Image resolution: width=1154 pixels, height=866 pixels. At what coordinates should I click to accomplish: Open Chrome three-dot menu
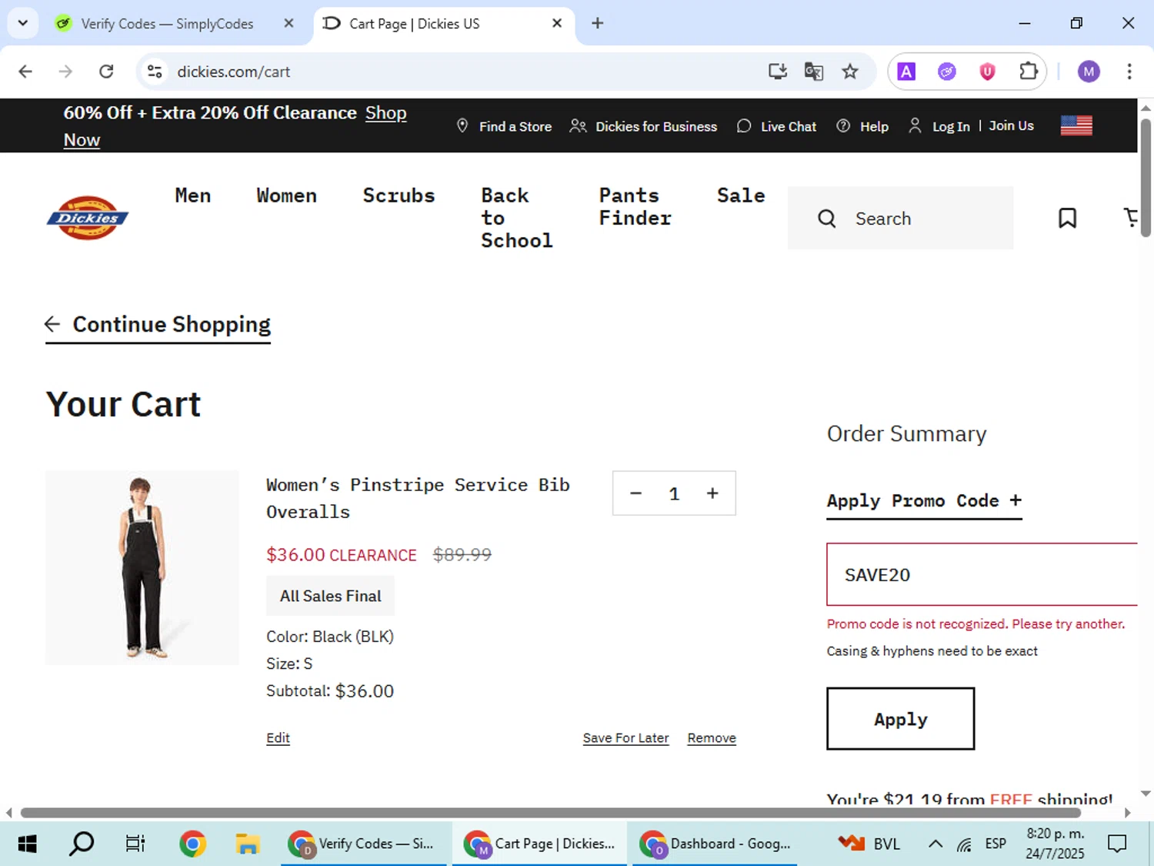coord(1129,72)
